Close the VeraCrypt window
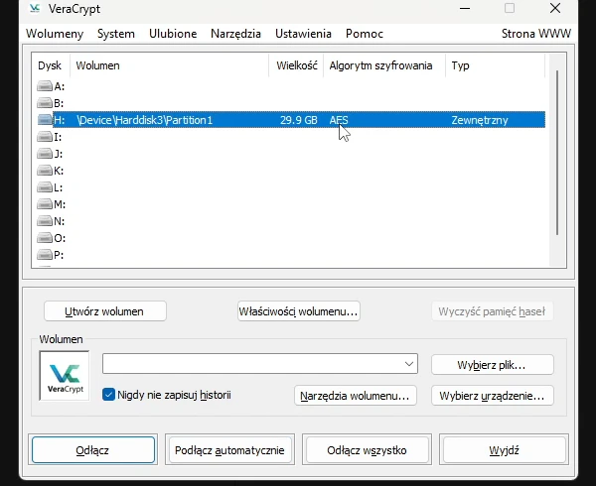The image size is (596, 486). coord(555,8)
